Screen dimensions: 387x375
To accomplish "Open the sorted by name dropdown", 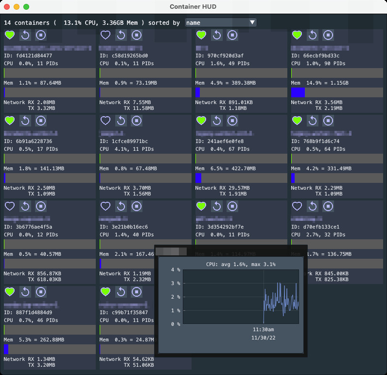I will [221, 23].
